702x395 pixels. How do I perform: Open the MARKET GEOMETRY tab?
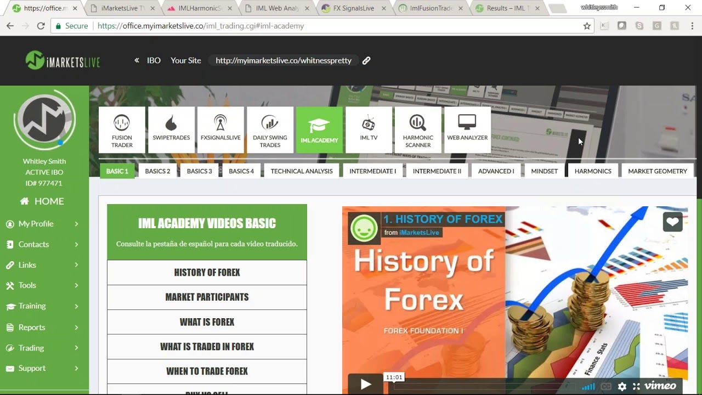(x=657, y=171)
